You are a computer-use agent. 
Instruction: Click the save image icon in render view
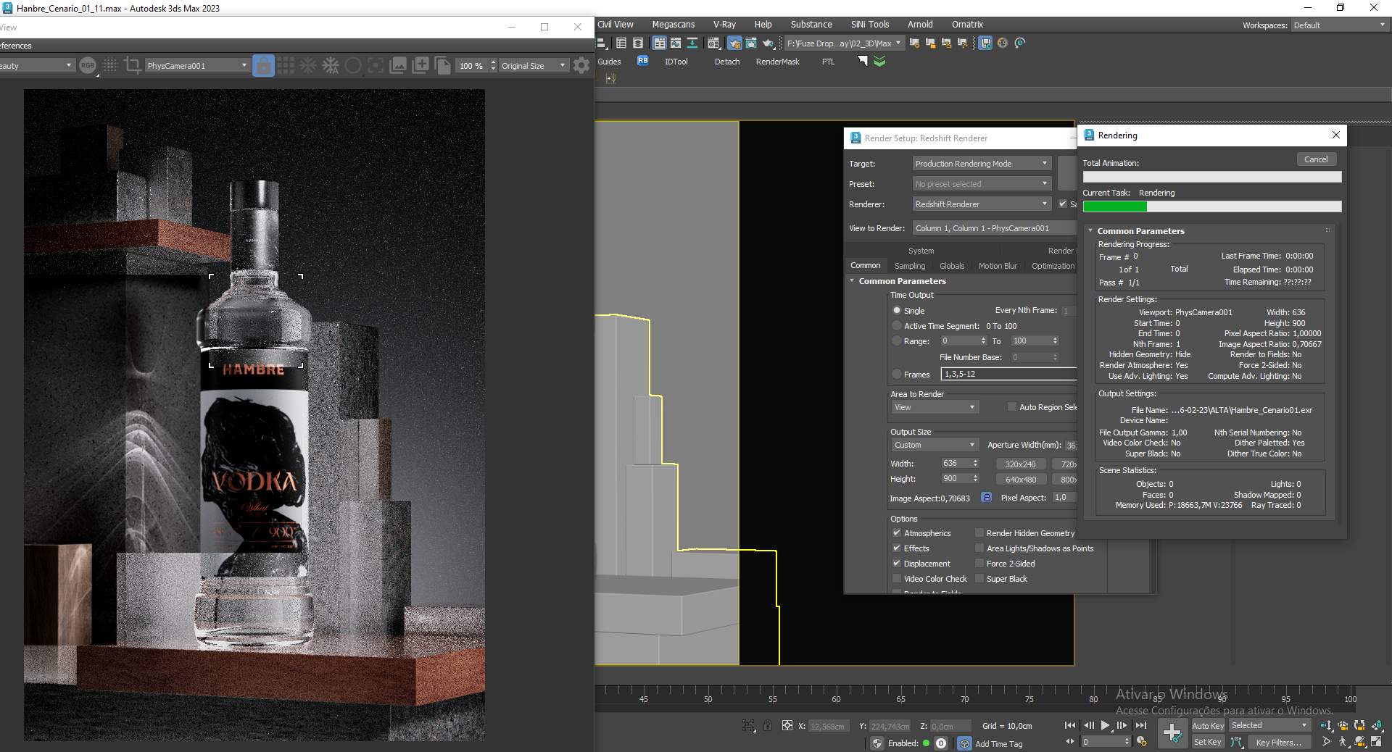[x=398, y=66]
